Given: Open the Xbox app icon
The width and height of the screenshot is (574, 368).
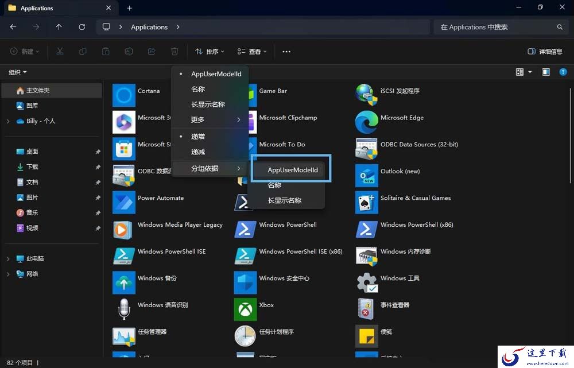Looking at the screenshot, I should pos(245,309).
